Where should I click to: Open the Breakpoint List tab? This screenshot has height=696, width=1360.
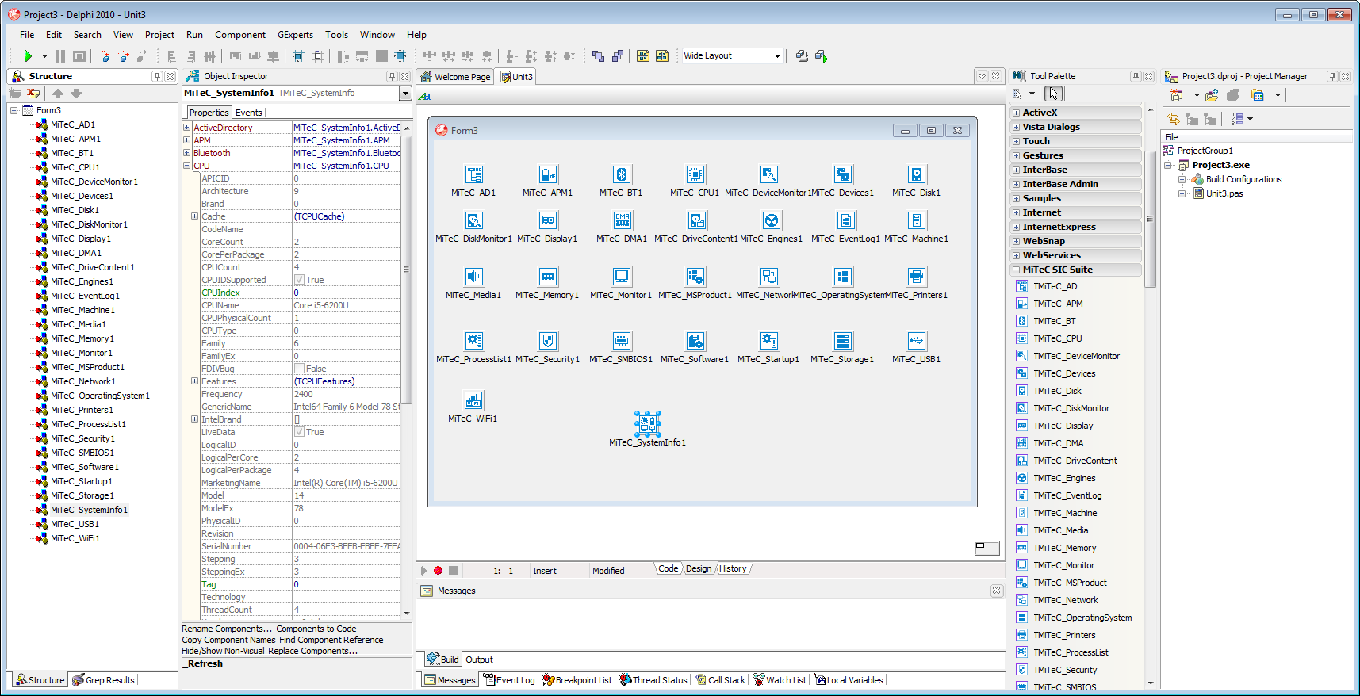[x=577, y=680]
